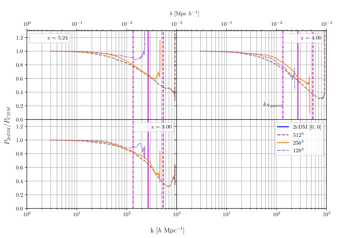Viewport: 338px width, 238px height.
Task: Select the purple 128³ legend entry
Action: 290,150
